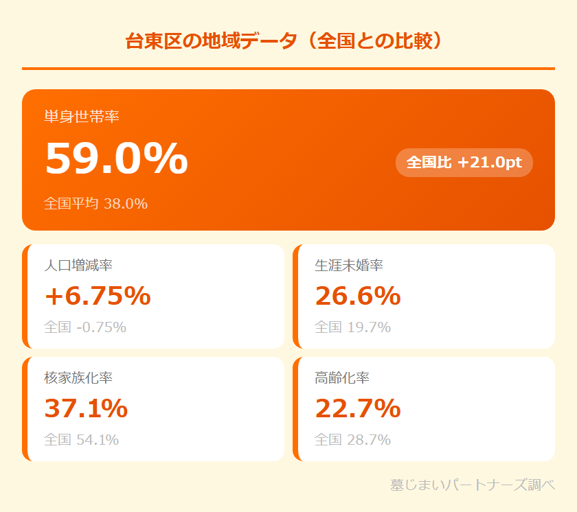Select the 核家族化率 card label
Image resolution: width=577 pixels, height=512 pixels.
[x=78, y=377]
